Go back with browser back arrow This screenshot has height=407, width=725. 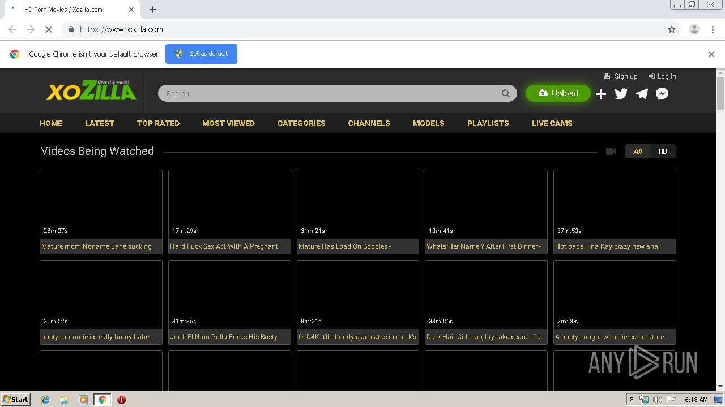pyautogui.click(x=12, y=29)
